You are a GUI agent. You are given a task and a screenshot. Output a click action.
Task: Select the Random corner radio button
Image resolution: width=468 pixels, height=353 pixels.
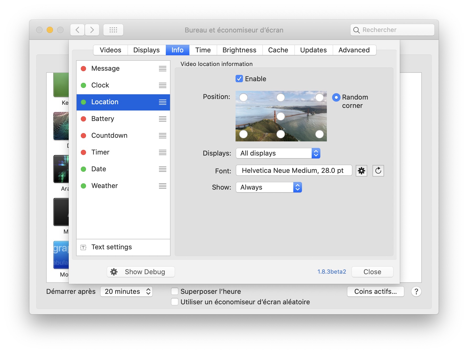(336, 97)
